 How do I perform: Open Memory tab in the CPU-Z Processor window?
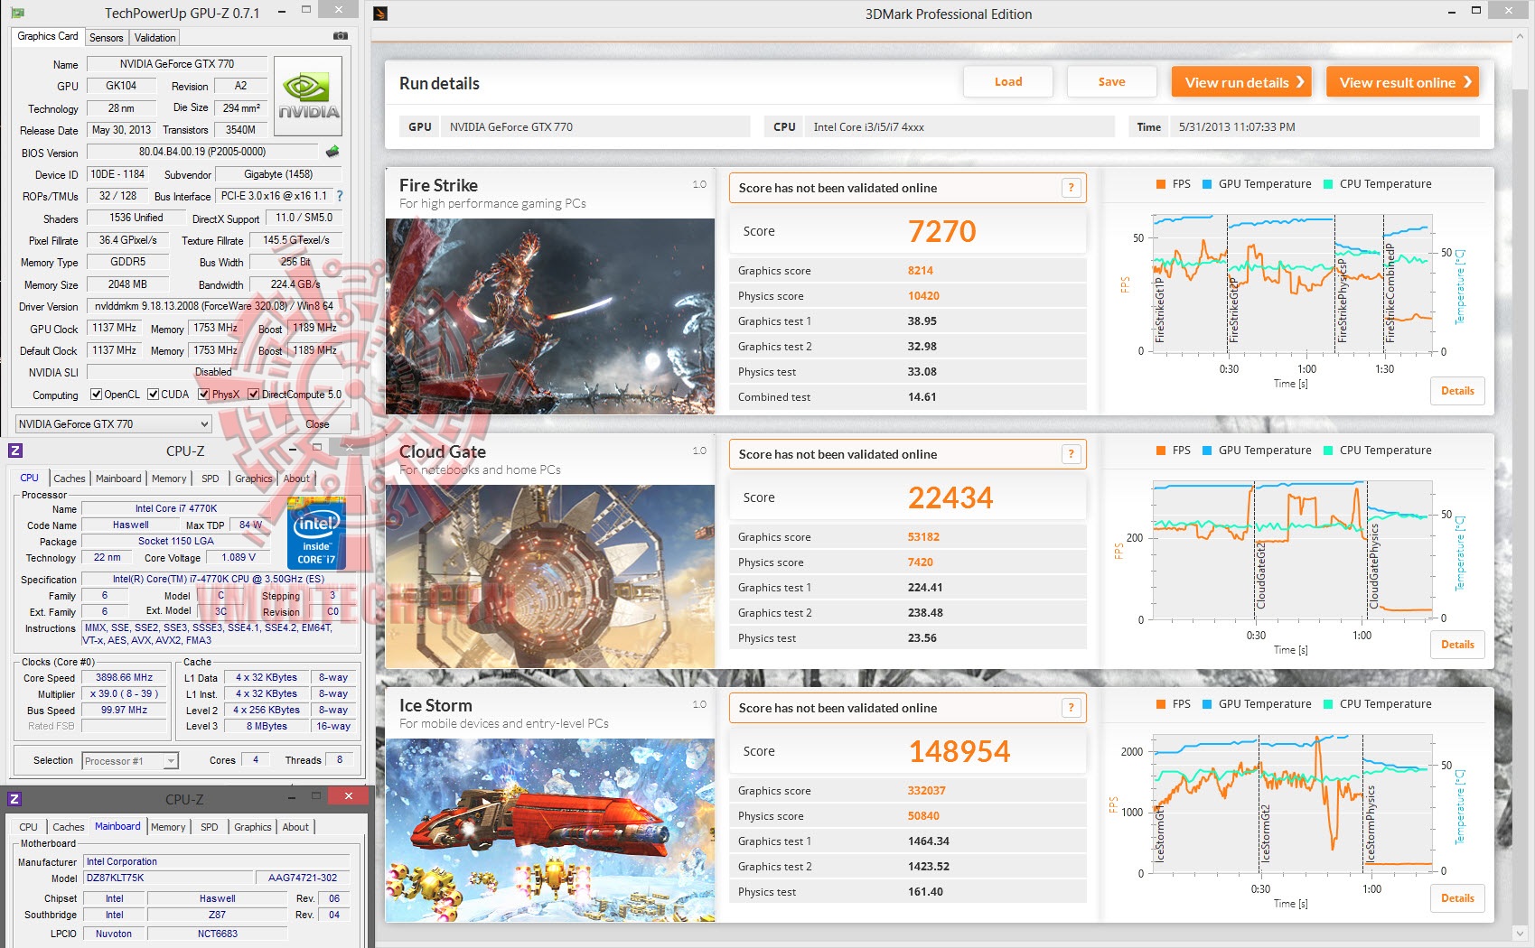coord(169,479)
